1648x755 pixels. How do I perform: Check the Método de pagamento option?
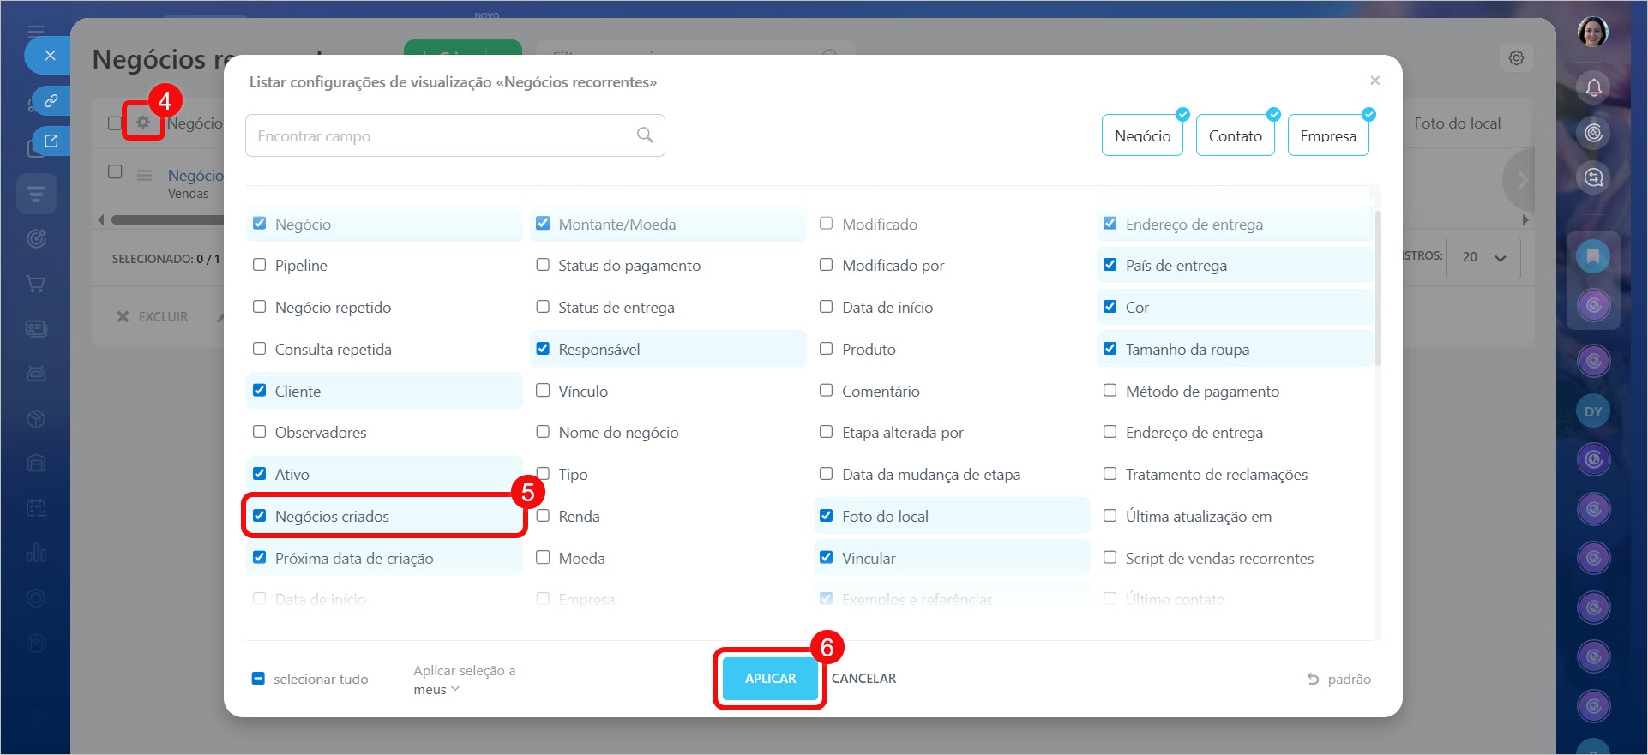coord(1110,391)
